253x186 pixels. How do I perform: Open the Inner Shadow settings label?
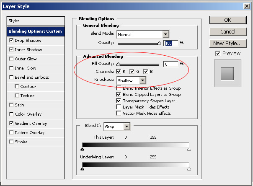28,49
